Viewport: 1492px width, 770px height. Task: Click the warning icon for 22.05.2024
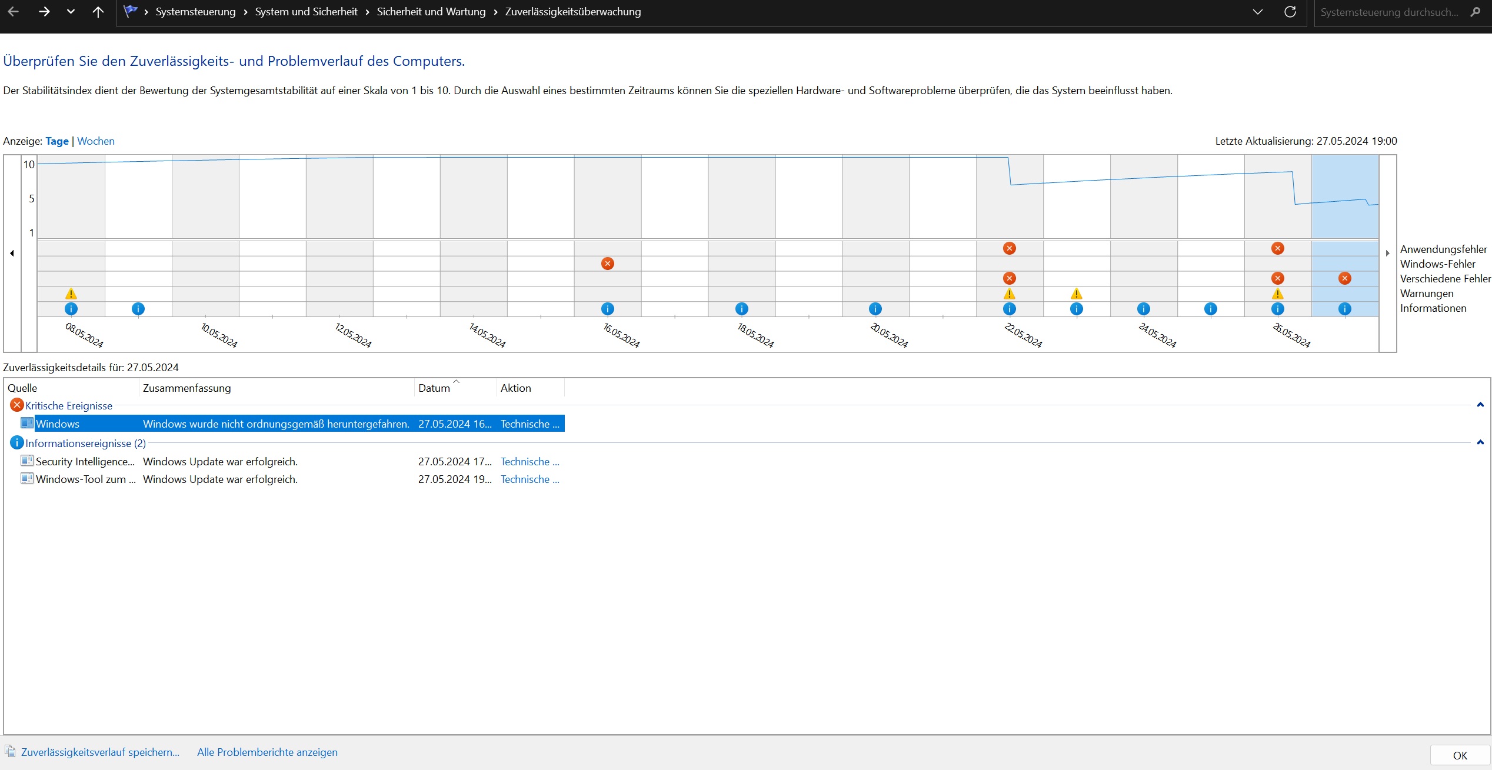pyautogui.click(x=1010, y=294)
